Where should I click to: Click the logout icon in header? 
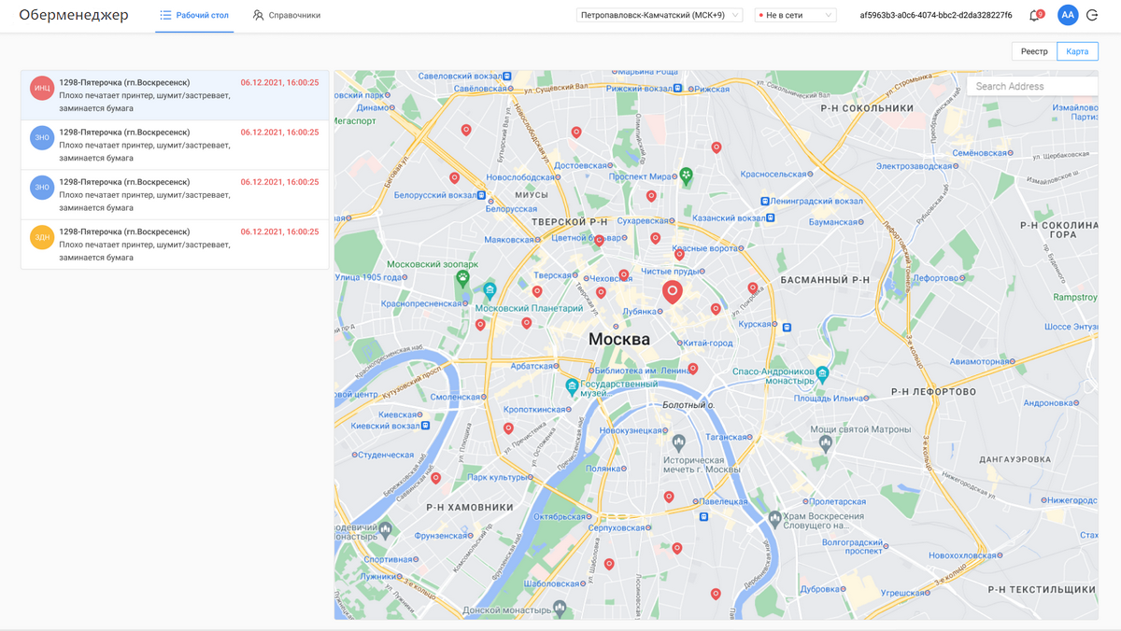[1092, 16]
